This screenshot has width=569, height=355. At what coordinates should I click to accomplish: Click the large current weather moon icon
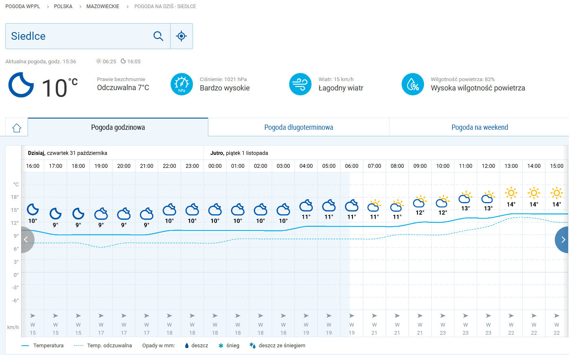click(x=21, y=85)
